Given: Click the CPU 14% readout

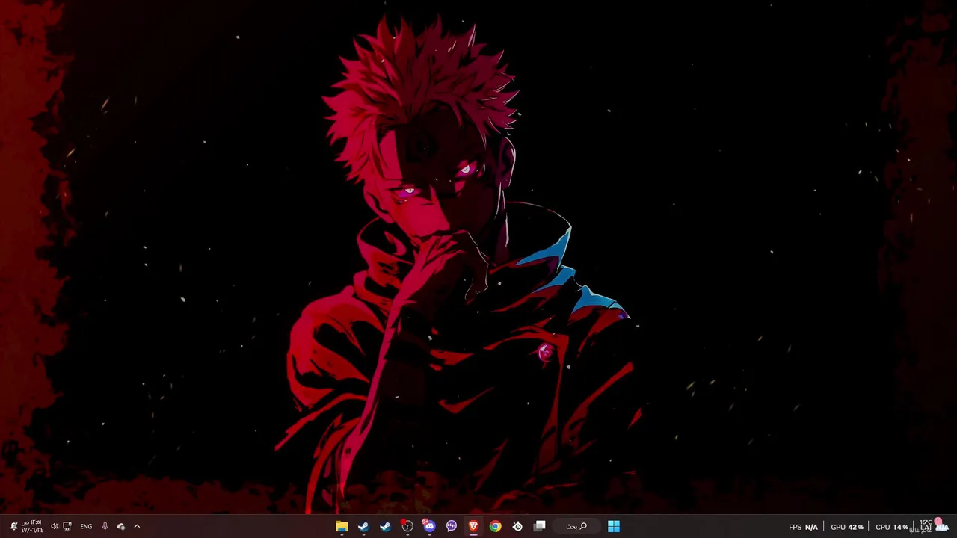Looking at the screenshot, I should (x=891, y=527).
